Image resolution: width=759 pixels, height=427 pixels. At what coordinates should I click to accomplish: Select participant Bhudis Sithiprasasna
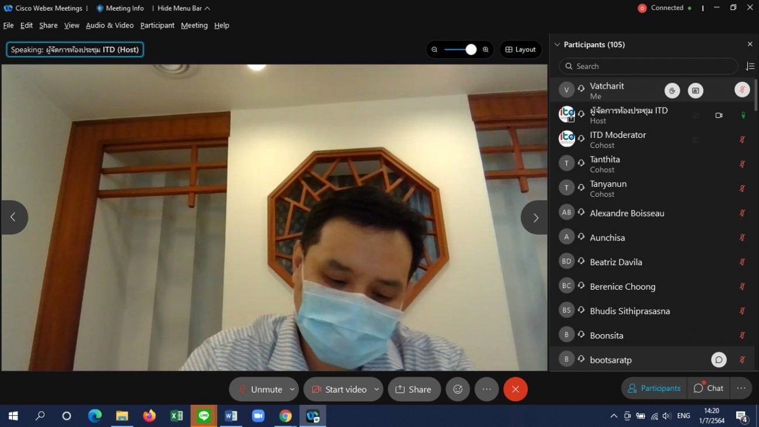pyautogui.click(x=651, y=311)
